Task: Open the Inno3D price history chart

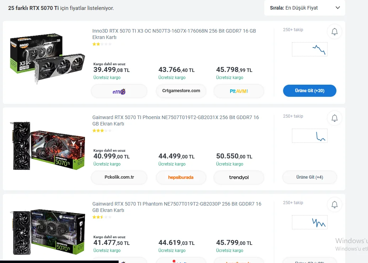Action: coord(310,49)
